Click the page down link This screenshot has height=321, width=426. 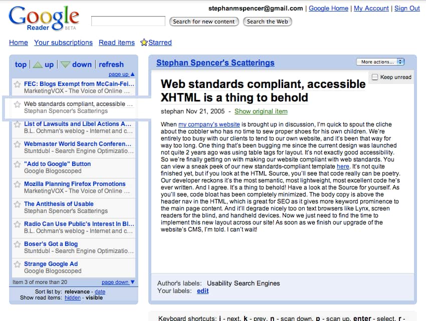coord(118,282)
